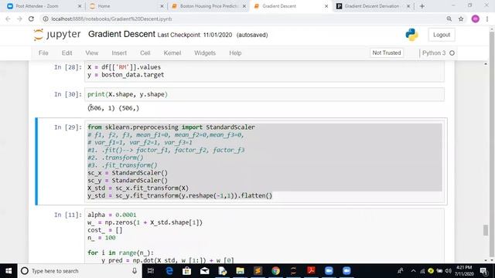
Task: Switch to the Home browser tab
Action: point(126,6)
